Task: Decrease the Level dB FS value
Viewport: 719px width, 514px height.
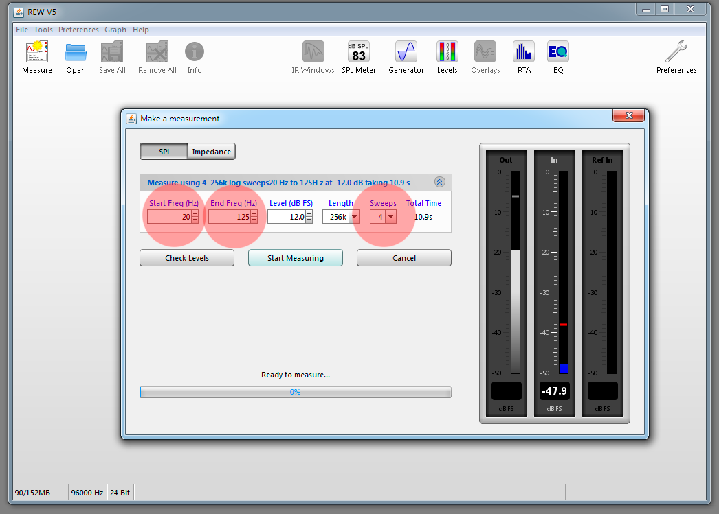Action: [309, 220]
